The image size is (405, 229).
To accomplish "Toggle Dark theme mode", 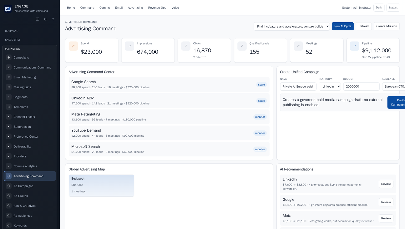I will [379, 8].
